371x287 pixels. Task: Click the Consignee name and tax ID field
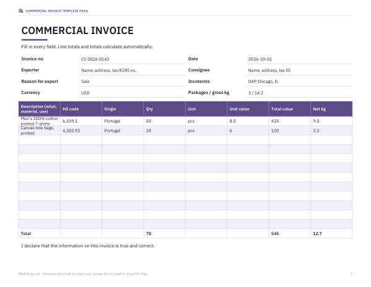(x=299, y=71)
